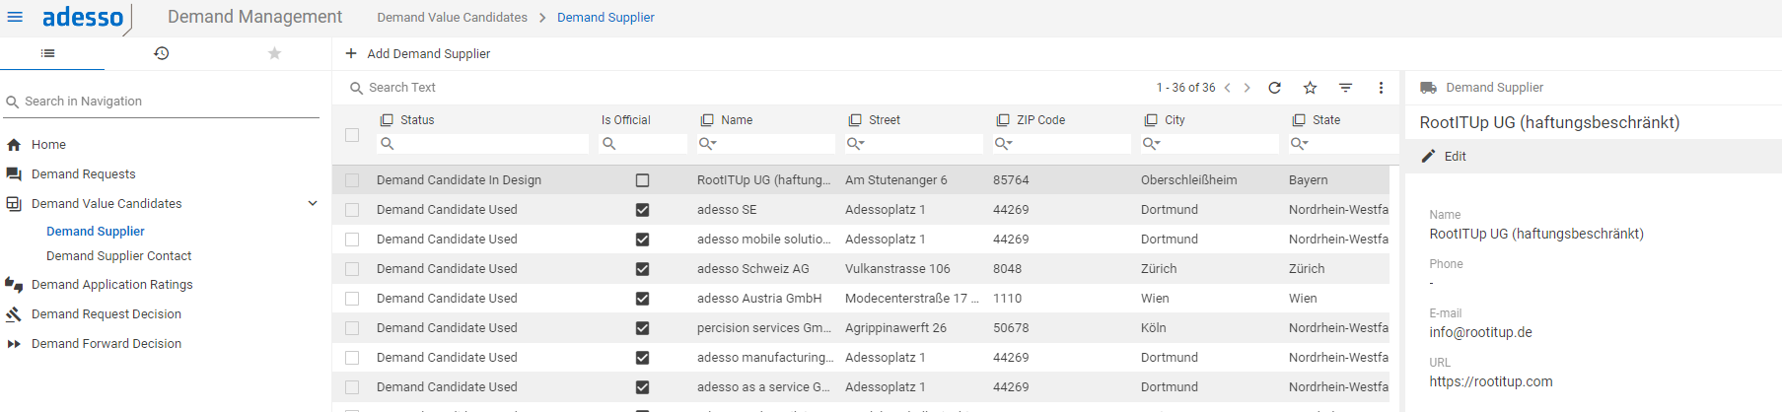Click City column header icon

click(x=1151, y=119)
